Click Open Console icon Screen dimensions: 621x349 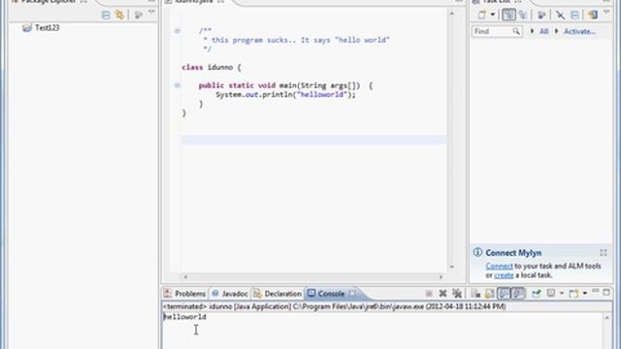(573, 294)
